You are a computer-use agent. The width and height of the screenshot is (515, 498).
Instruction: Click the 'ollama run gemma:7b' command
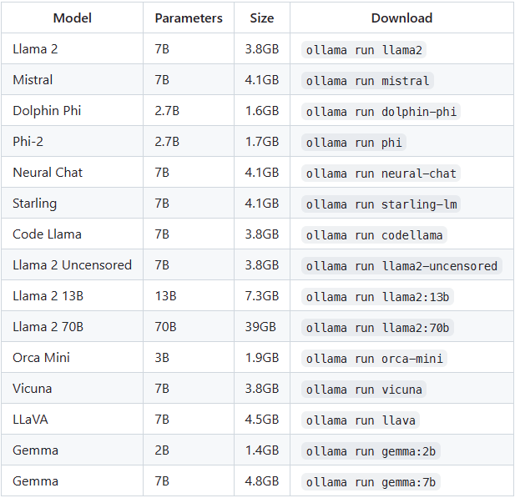coord(371,482)
